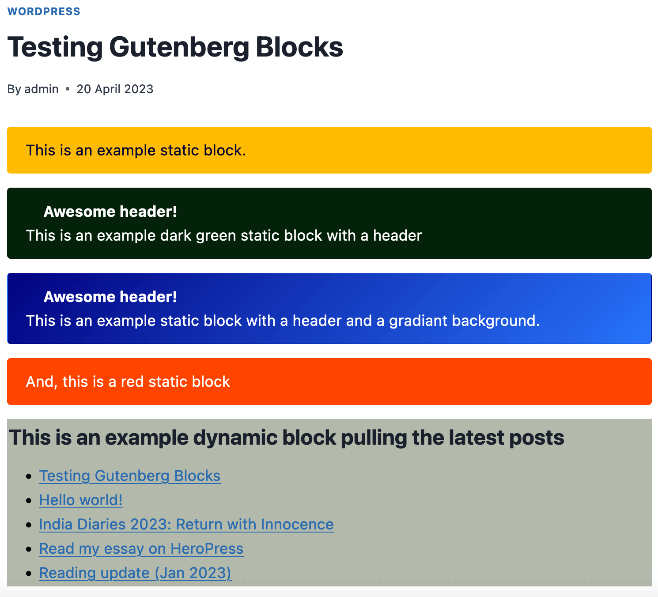Click the red static block

coord(329,381)
